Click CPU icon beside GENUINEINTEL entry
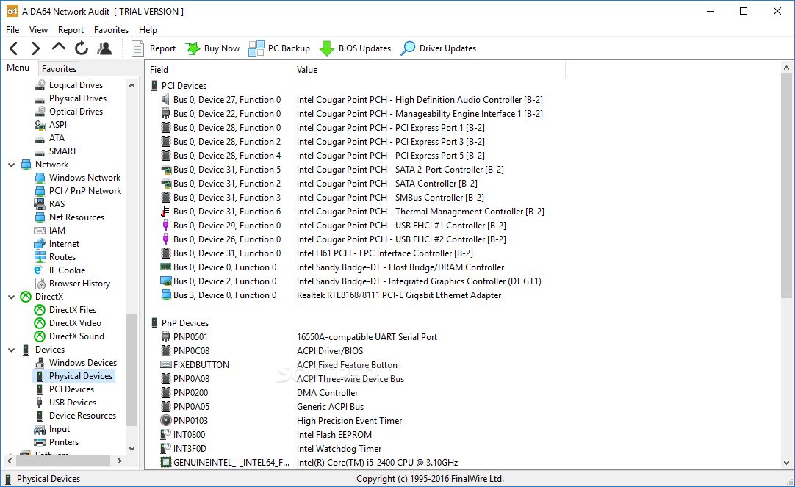 pos(166,462)
